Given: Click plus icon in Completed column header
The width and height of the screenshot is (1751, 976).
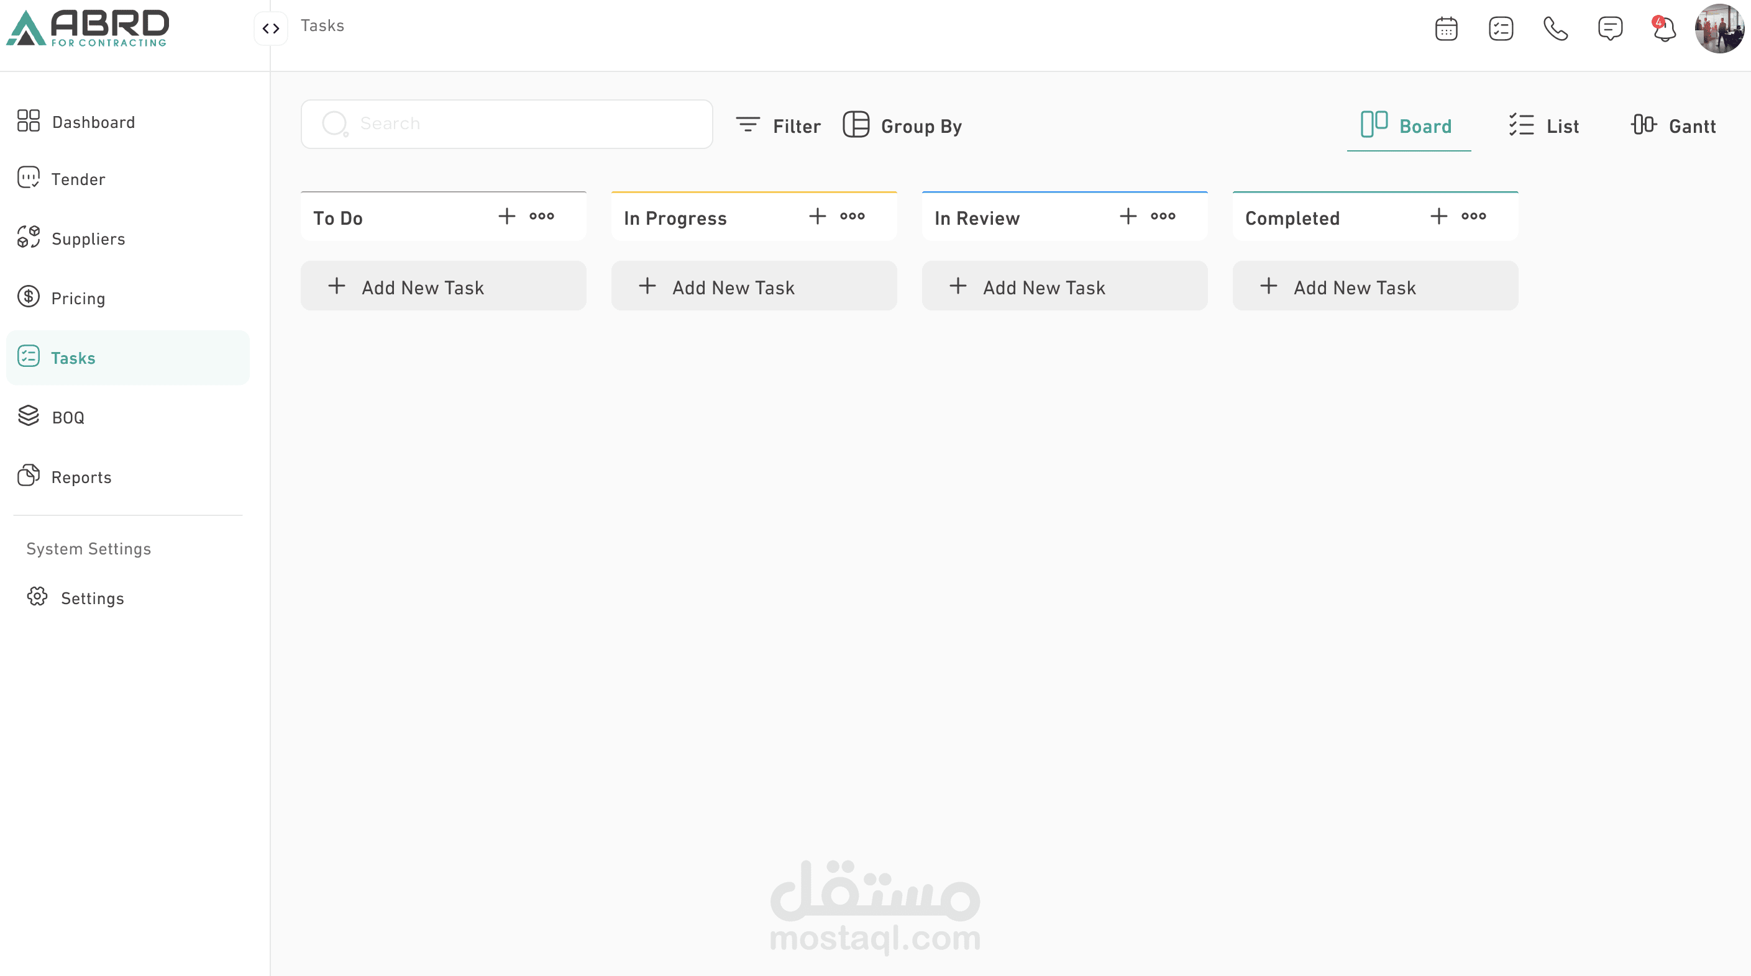Looking at the screenshot, I should 1438,216.
